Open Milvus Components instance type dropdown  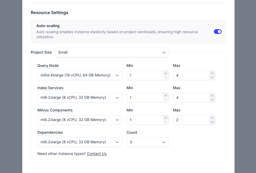[80, 120]
